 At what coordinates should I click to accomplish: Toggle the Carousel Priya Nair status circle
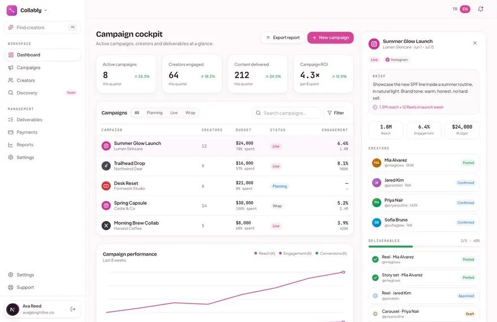[x=375, y=314]
